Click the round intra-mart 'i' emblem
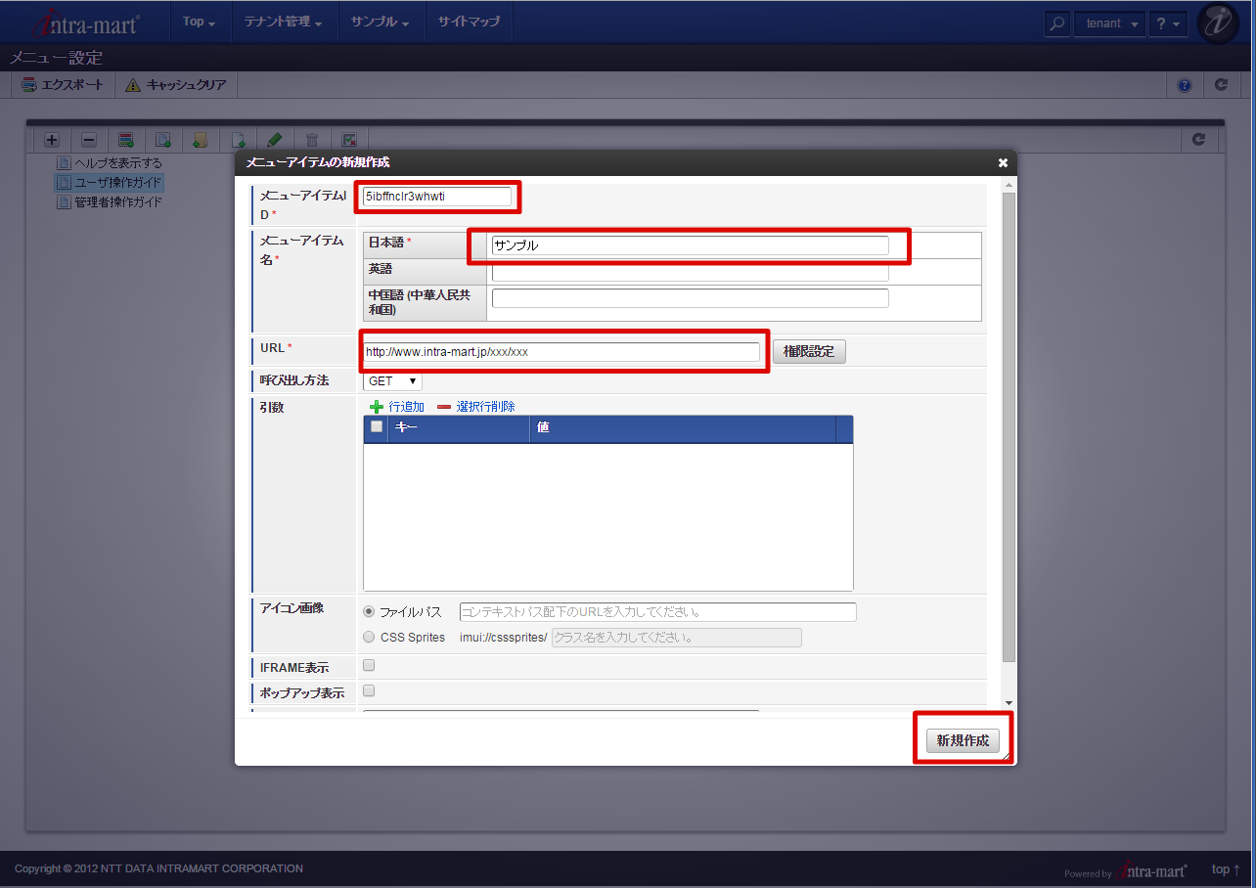Viewport: 1256px width, 888px height. [1218, 23]
